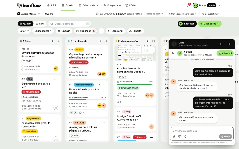Click the Falta validar 94% progress bar
The width and height of the screenshot is (239, 149).
point(135,84)
